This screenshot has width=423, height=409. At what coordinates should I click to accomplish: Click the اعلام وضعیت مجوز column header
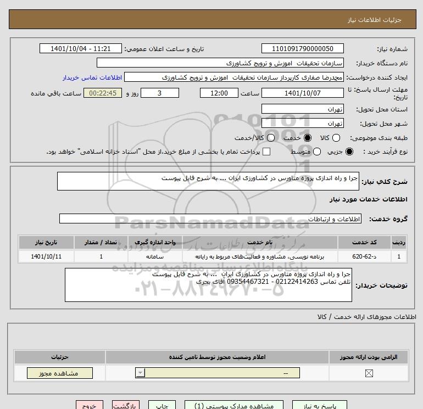(217, 357)
